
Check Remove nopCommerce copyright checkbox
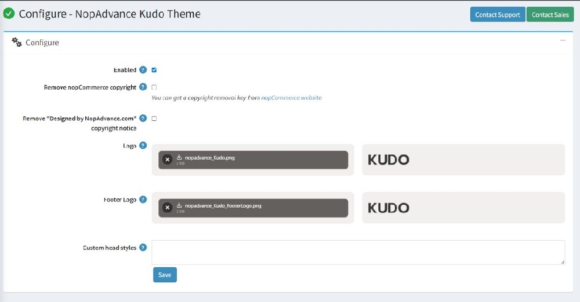point(154,87)
